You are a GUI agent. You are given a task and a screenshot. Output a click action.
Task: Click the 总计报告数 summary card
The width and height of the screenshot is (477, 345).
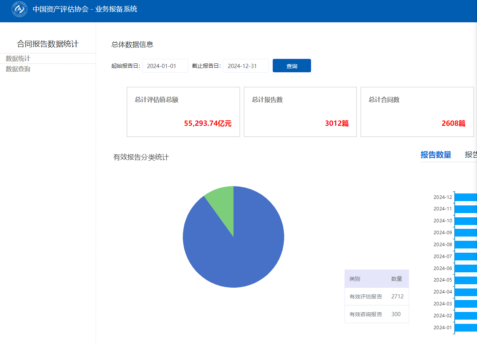click(x=300, y=112)
